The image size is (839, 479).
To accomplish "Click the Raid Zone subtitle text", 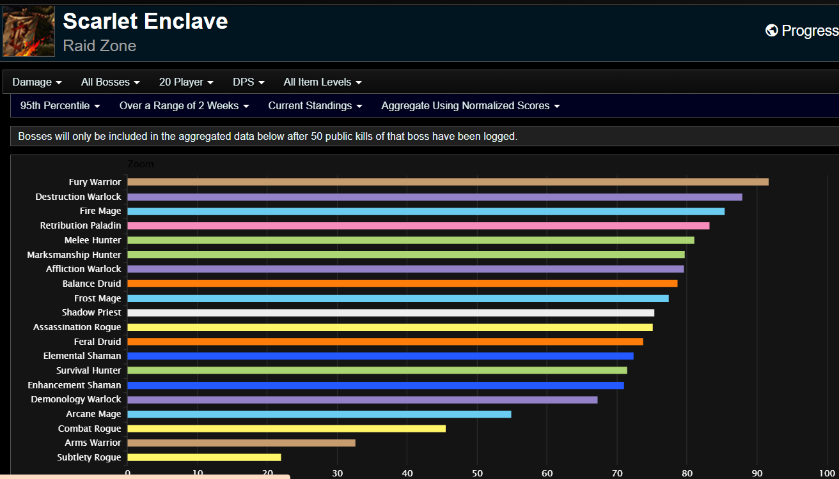I will click(x=99, y=46).
